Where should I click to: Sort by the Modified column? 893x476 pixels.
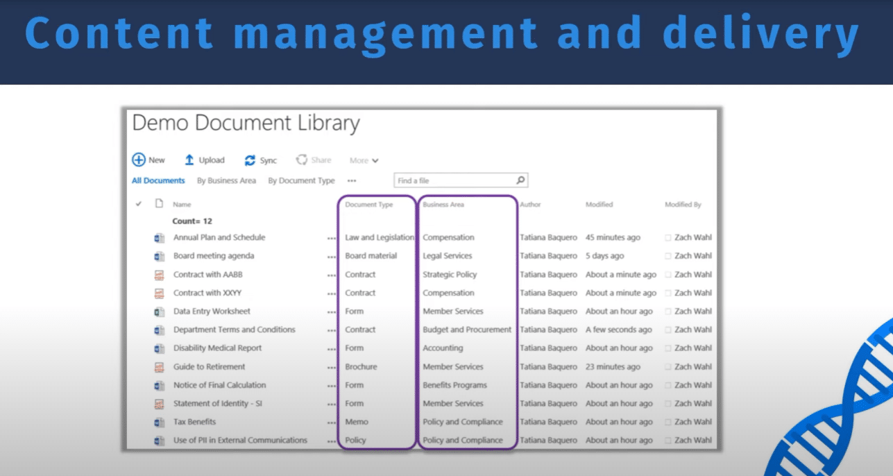(599, 205)
